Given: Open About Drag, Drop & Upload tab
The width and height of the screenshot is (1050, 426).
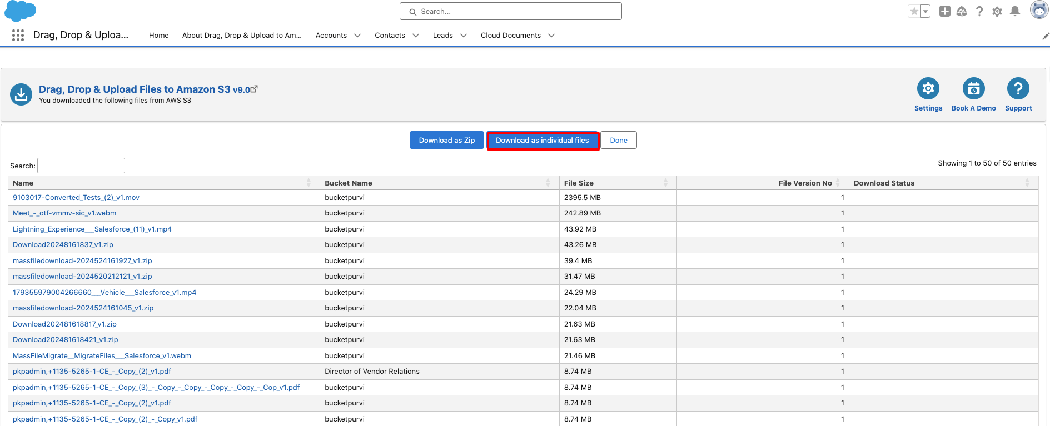Looking at the screenshot, I should point(242,35).
